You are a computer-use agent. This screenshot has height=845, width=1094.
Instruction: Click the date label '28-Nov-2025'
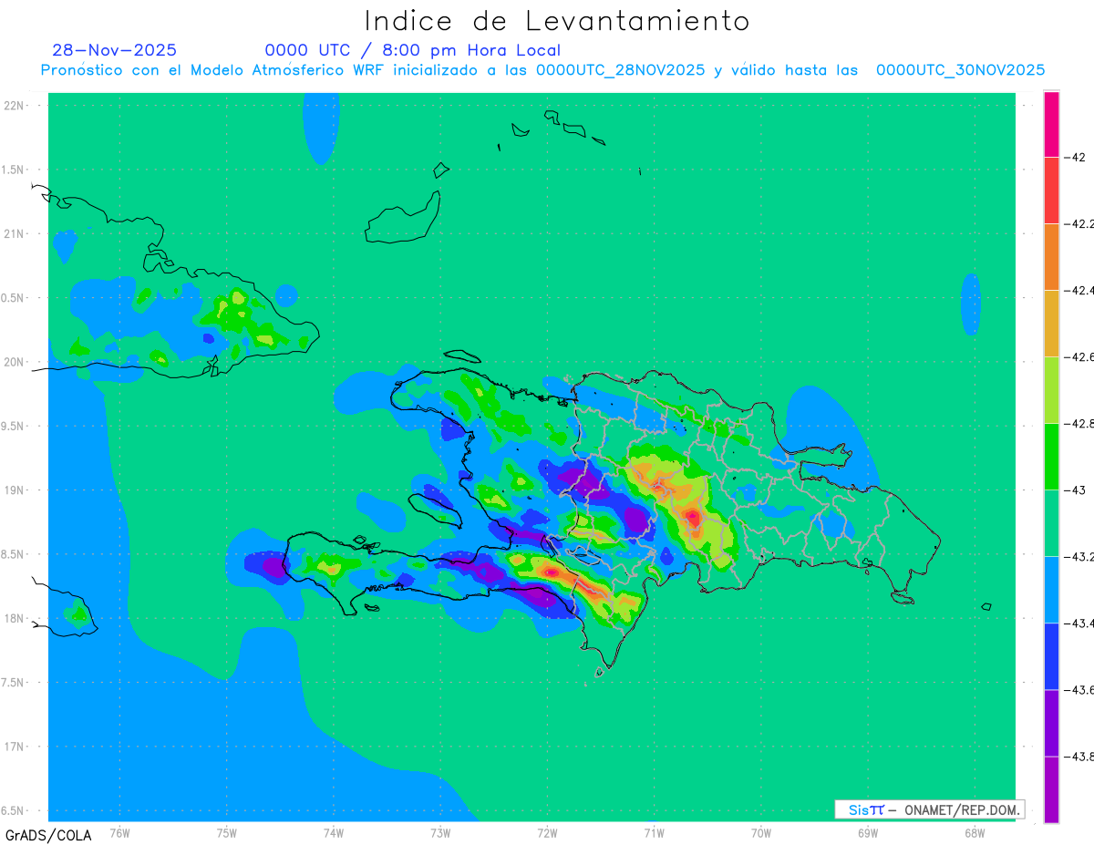(115, 50)
